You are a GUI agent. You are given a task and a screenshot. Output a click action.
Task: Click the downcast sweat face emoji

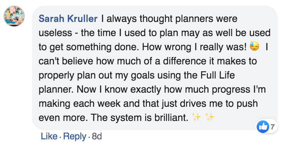[x=254, y=47]
